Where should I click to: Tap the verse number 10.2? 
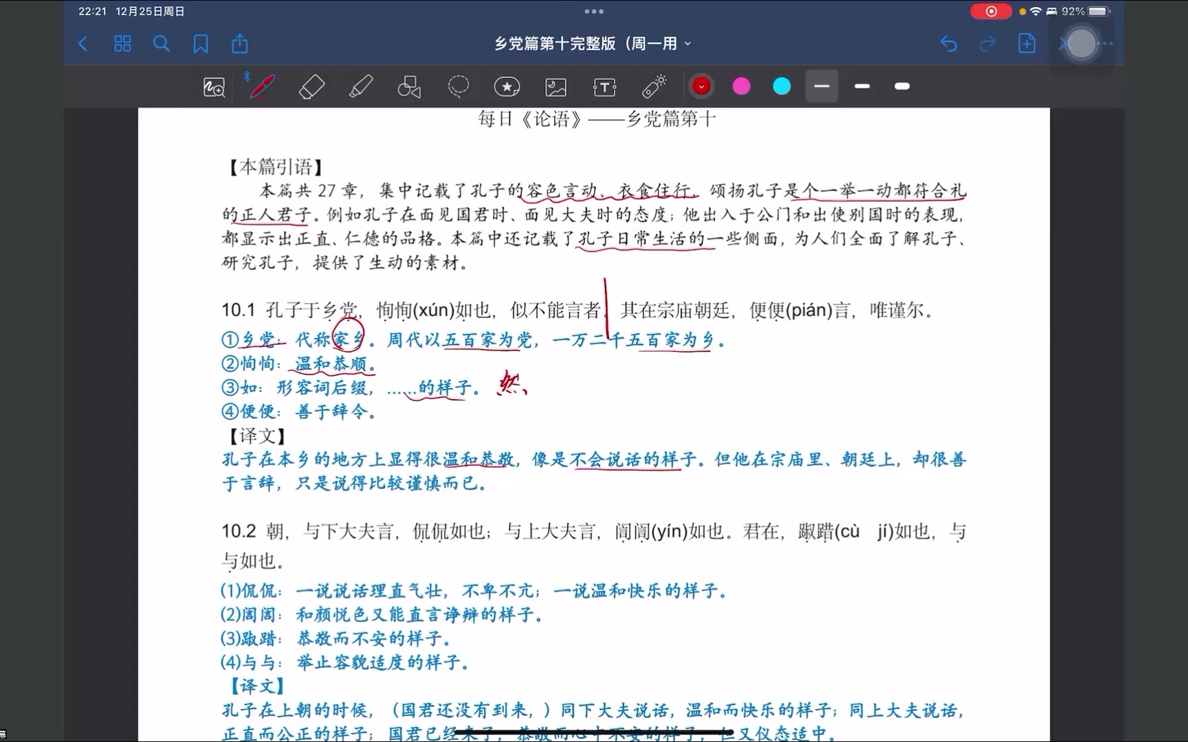pyautogui.click(x=238, y=532)
